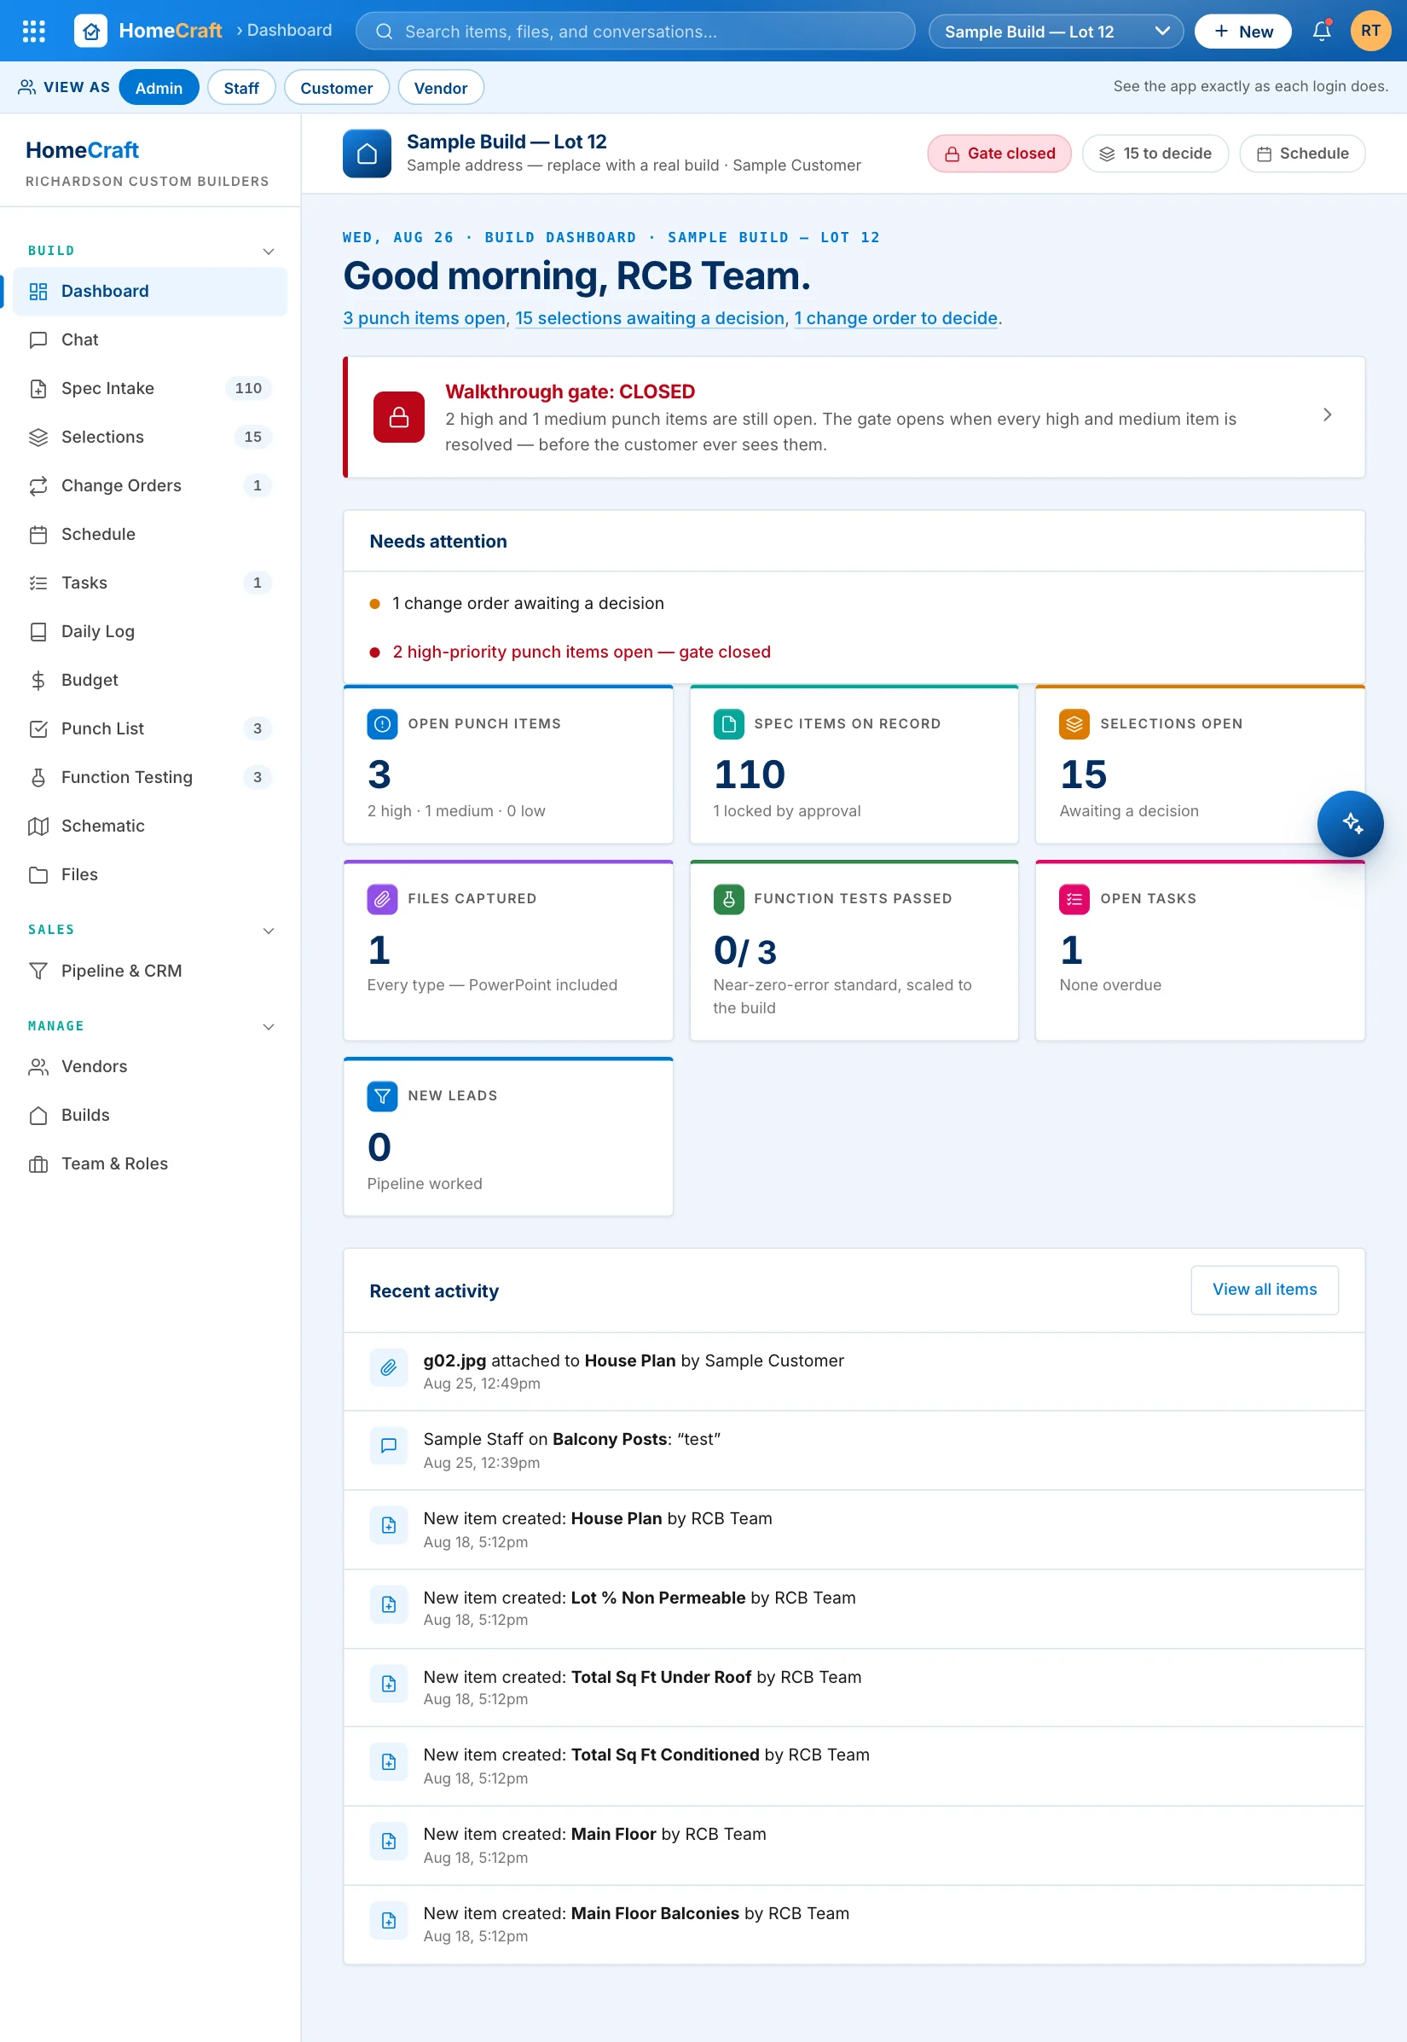Open the Sample Build — Lot 12 dropdown
Viewport: 1407px width, 2042px height.
click(1056, 31)
